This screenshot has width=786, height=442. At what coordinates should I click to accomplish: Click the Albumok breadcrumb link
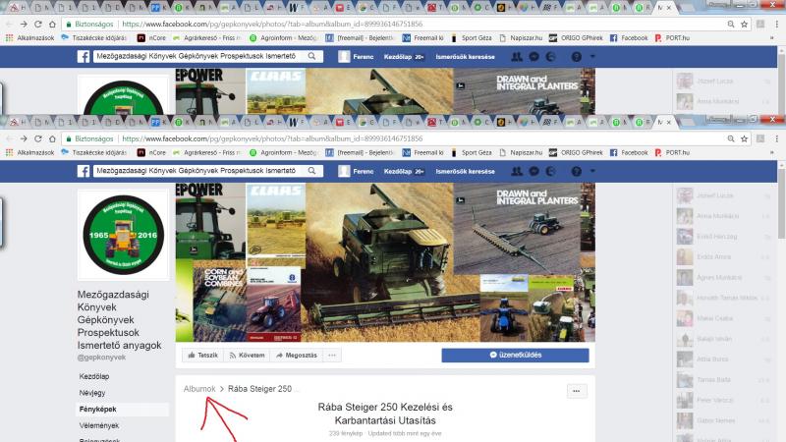[199, 389]
